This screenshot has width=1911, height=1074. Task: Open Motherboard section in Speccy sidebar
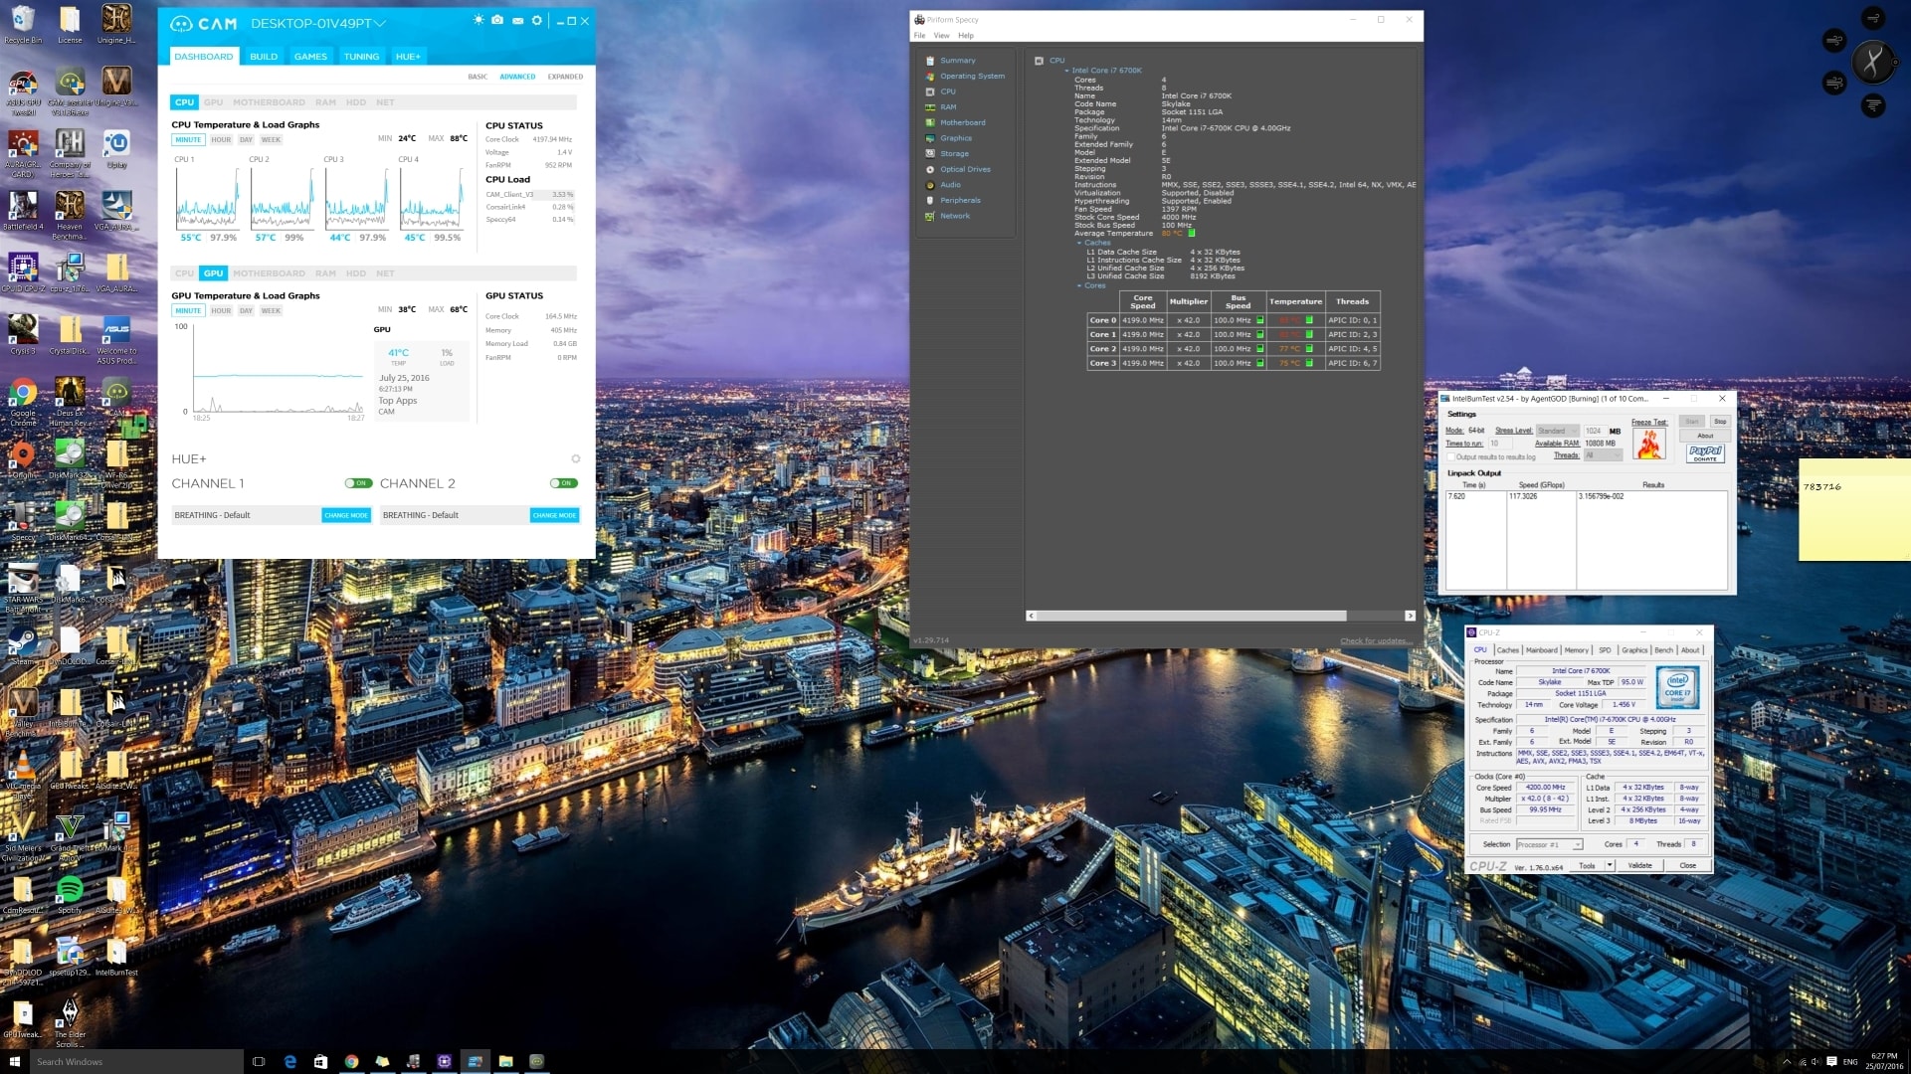coord(956,122)
